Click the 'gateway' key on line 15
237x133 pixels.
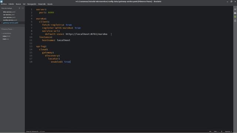tap(47, 52)
